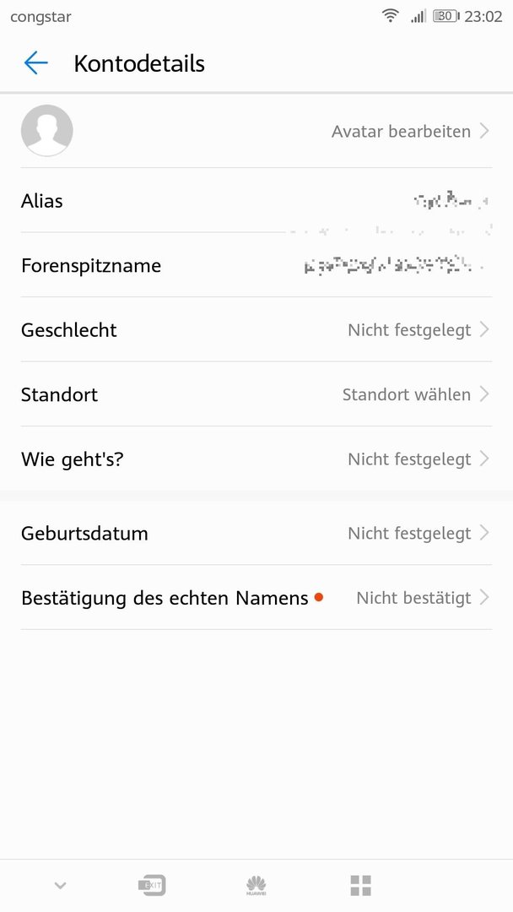Set Geburtsdatum via Nicht festgelegt
513x912 pixels.
point(409,534)
